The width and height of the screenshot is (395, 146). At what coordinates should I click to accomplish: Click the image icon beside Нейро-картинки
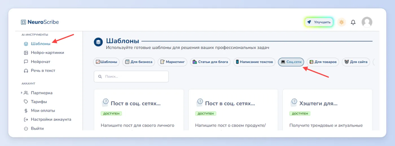coord(26,53)
